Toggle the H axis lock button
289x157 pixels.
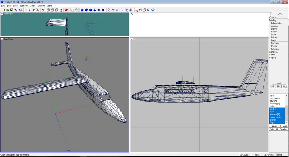[x=25, y=10]
